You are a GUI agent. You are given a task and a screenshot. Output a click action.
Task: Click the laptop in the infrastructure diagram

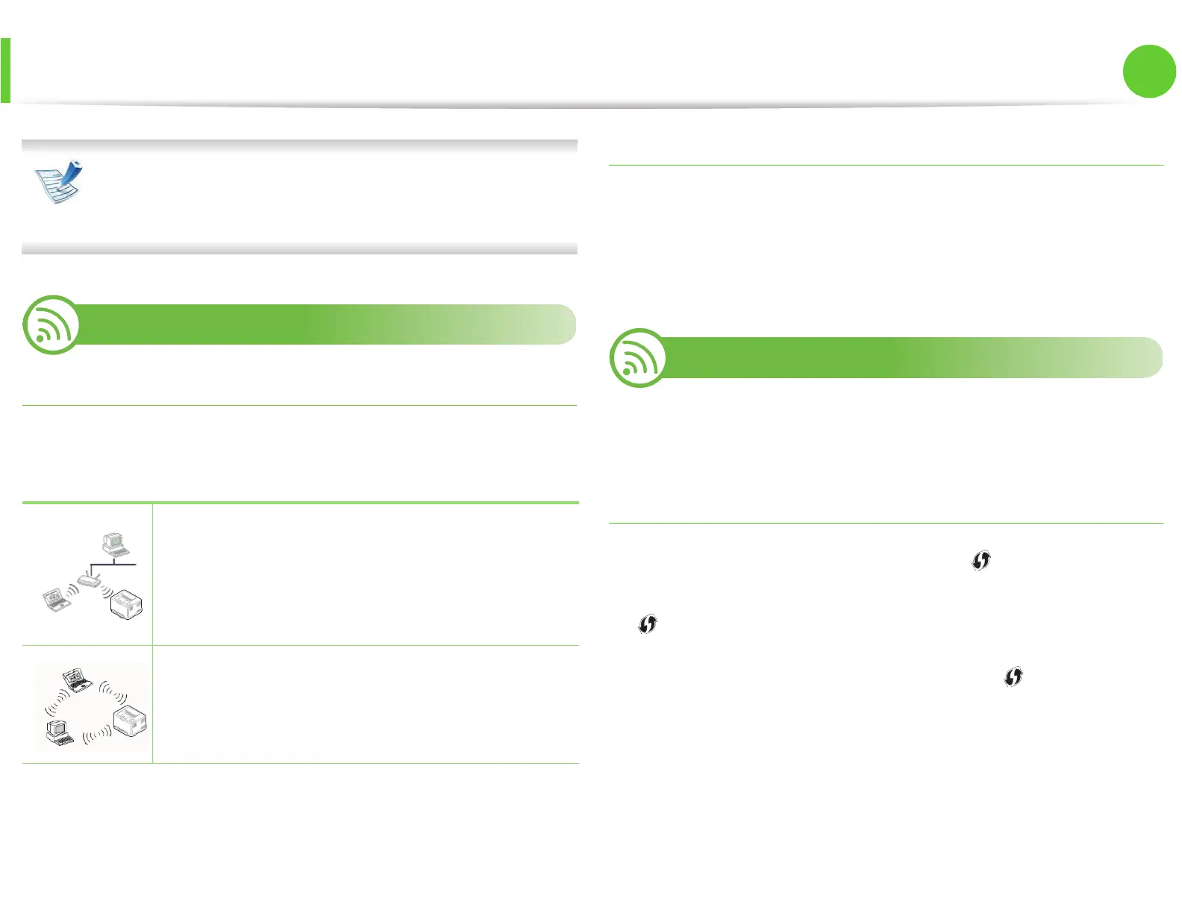pyautogui.click(x=57, y=599)
